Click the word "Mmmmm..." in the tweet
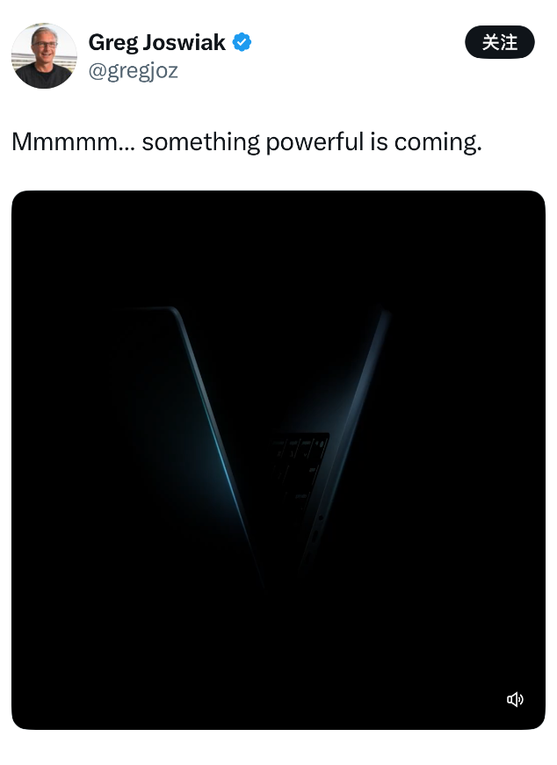This screenshot has width=557, height=765. [x=73, y=142]
